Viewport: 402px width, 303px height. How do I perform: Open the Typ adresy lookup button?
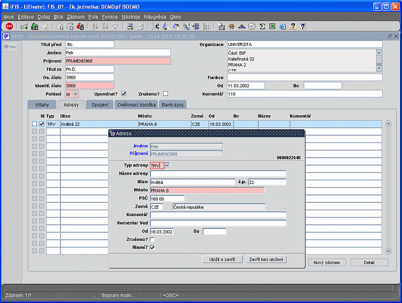(x=167, y=166)
